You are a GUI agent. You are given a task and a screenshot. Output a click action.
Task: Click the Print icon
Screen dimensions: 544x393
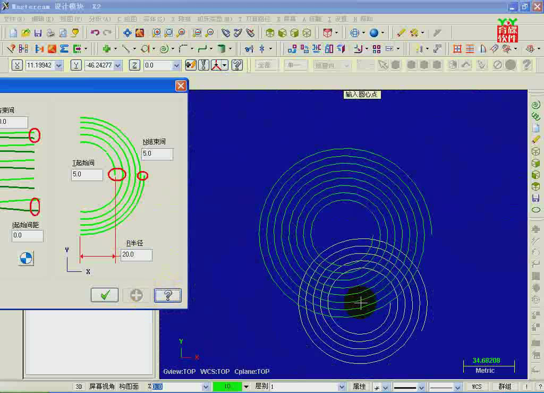click(50, 33)
